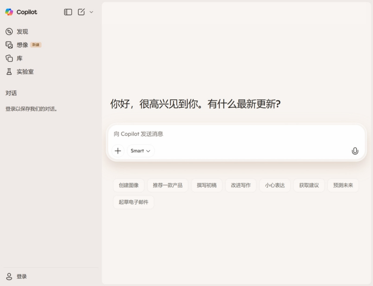Pick the 起草电子邮件 suggestion chip

133,202
